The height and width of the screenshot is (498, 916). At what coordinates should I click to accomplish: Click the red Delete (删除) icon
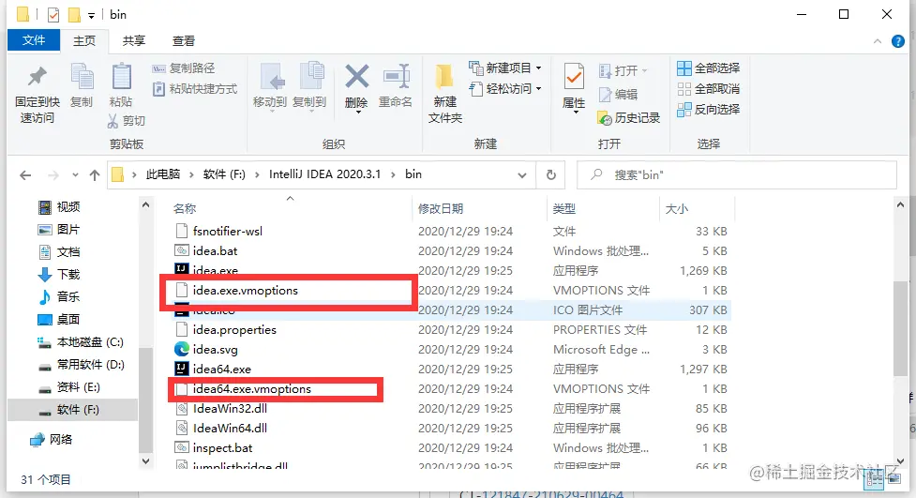pyautogui.click(x=356, y=77)
